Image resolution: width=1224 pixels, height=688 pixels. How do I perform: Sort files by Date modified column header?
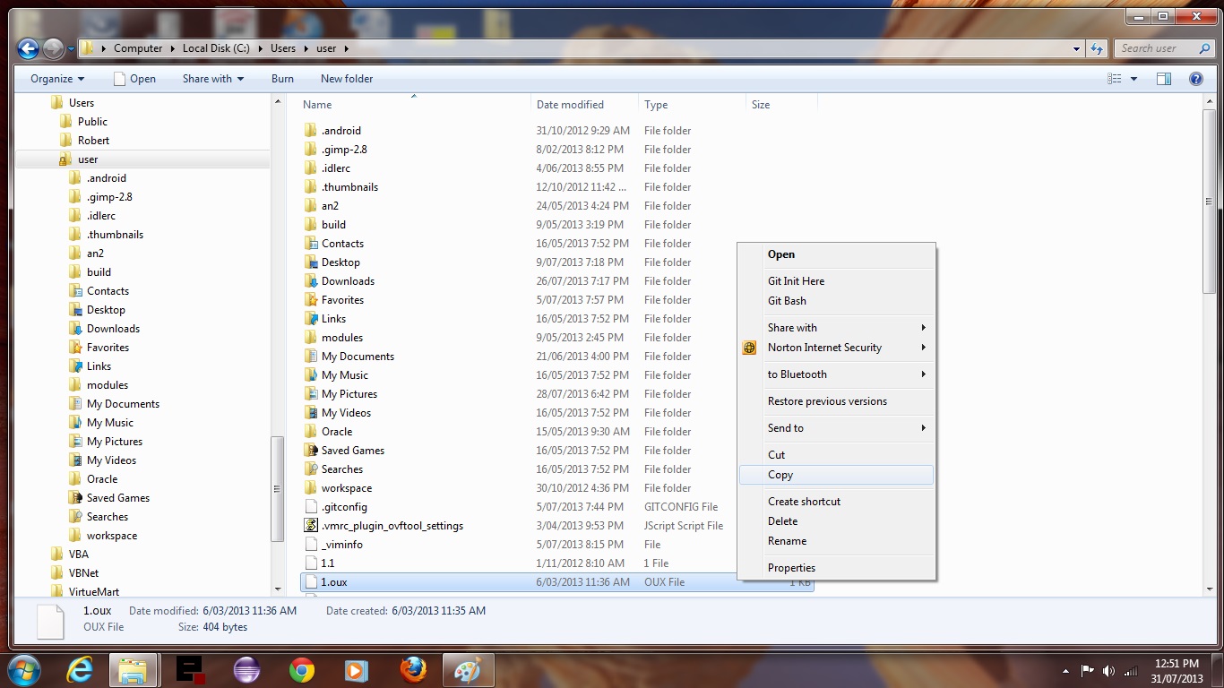[x=570, y=105]
